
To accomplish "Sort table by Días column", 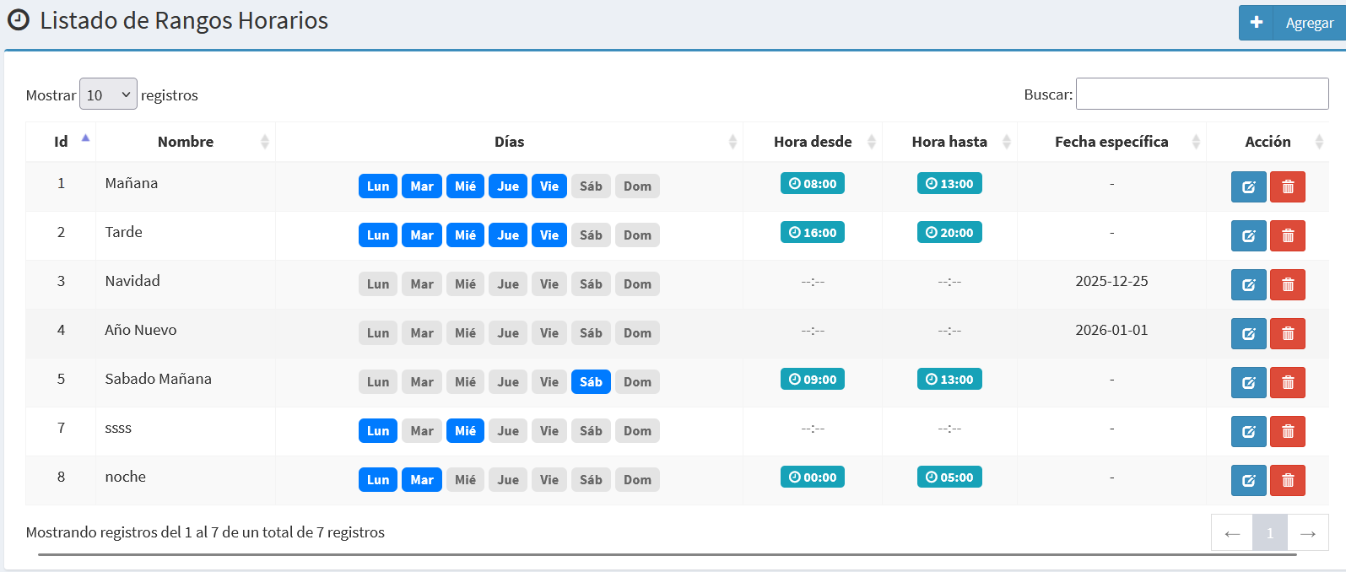I will coord(509,142).
